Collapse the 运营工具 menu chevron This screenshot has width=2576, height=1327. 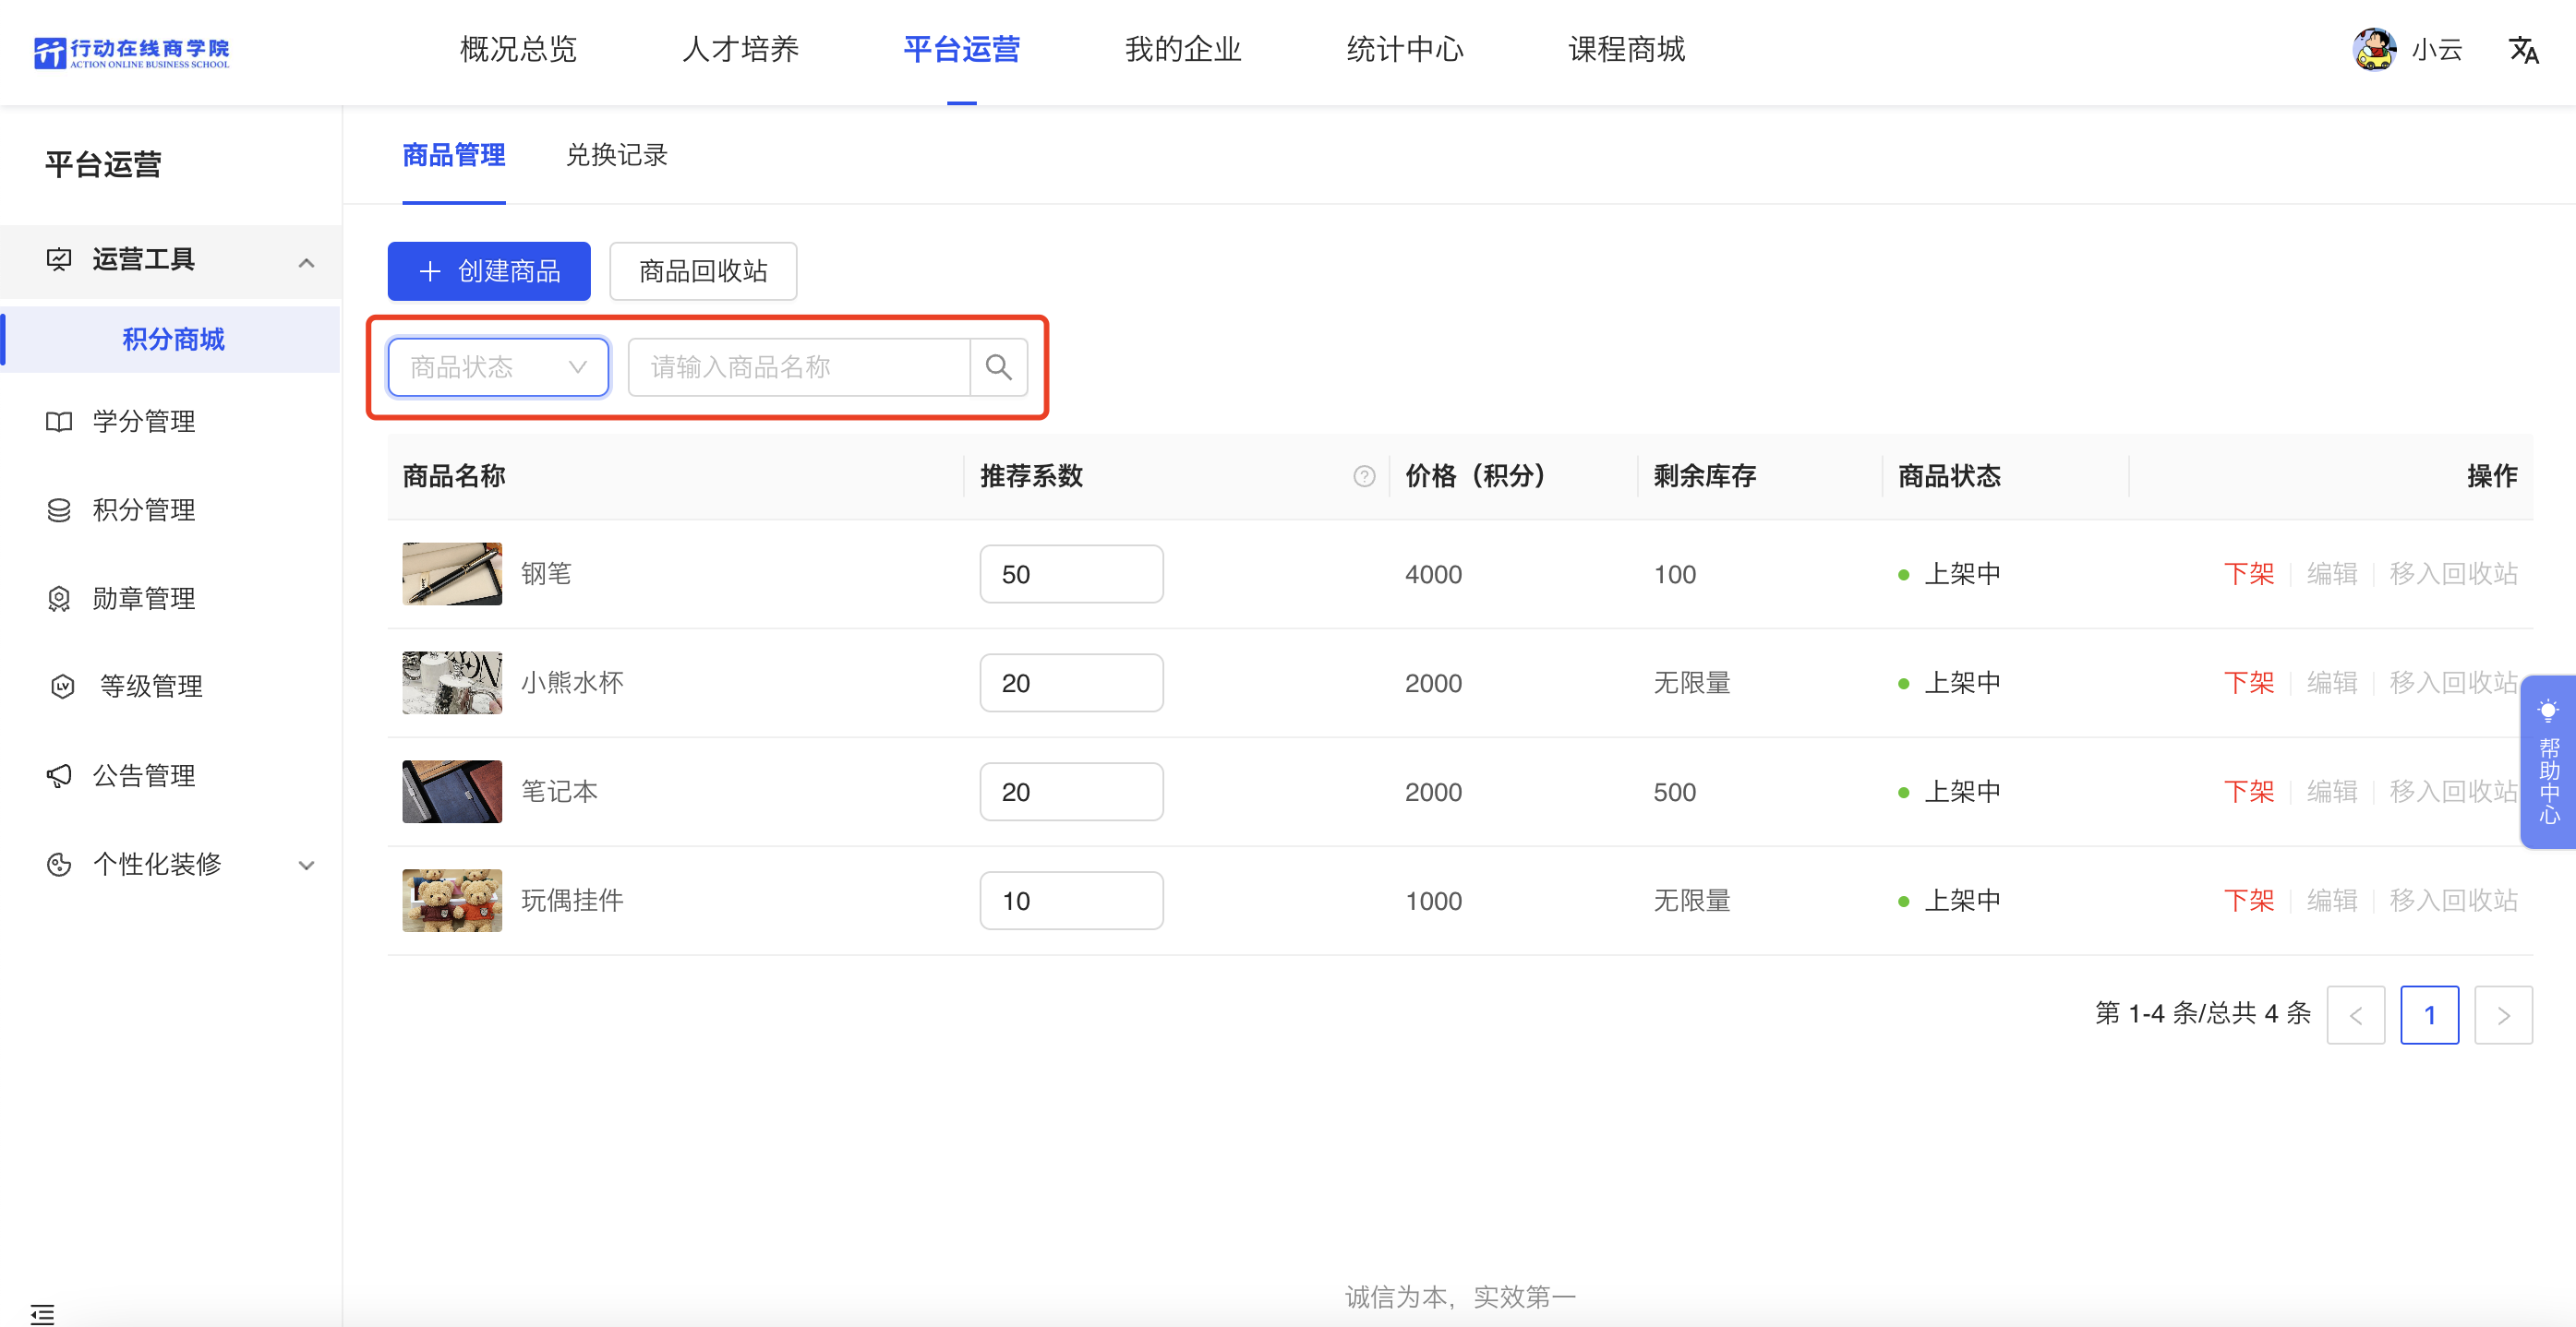pyautogui.click(x=306, y=263)
